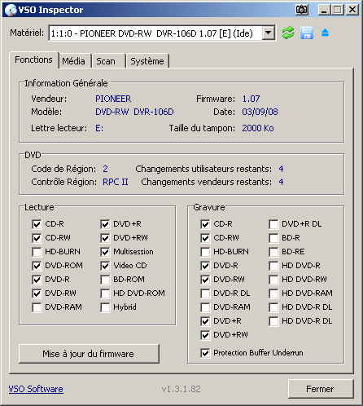Toggle Gravure BD-RE checkbox
Screen dimensions: 363x406
coord(273,252)
